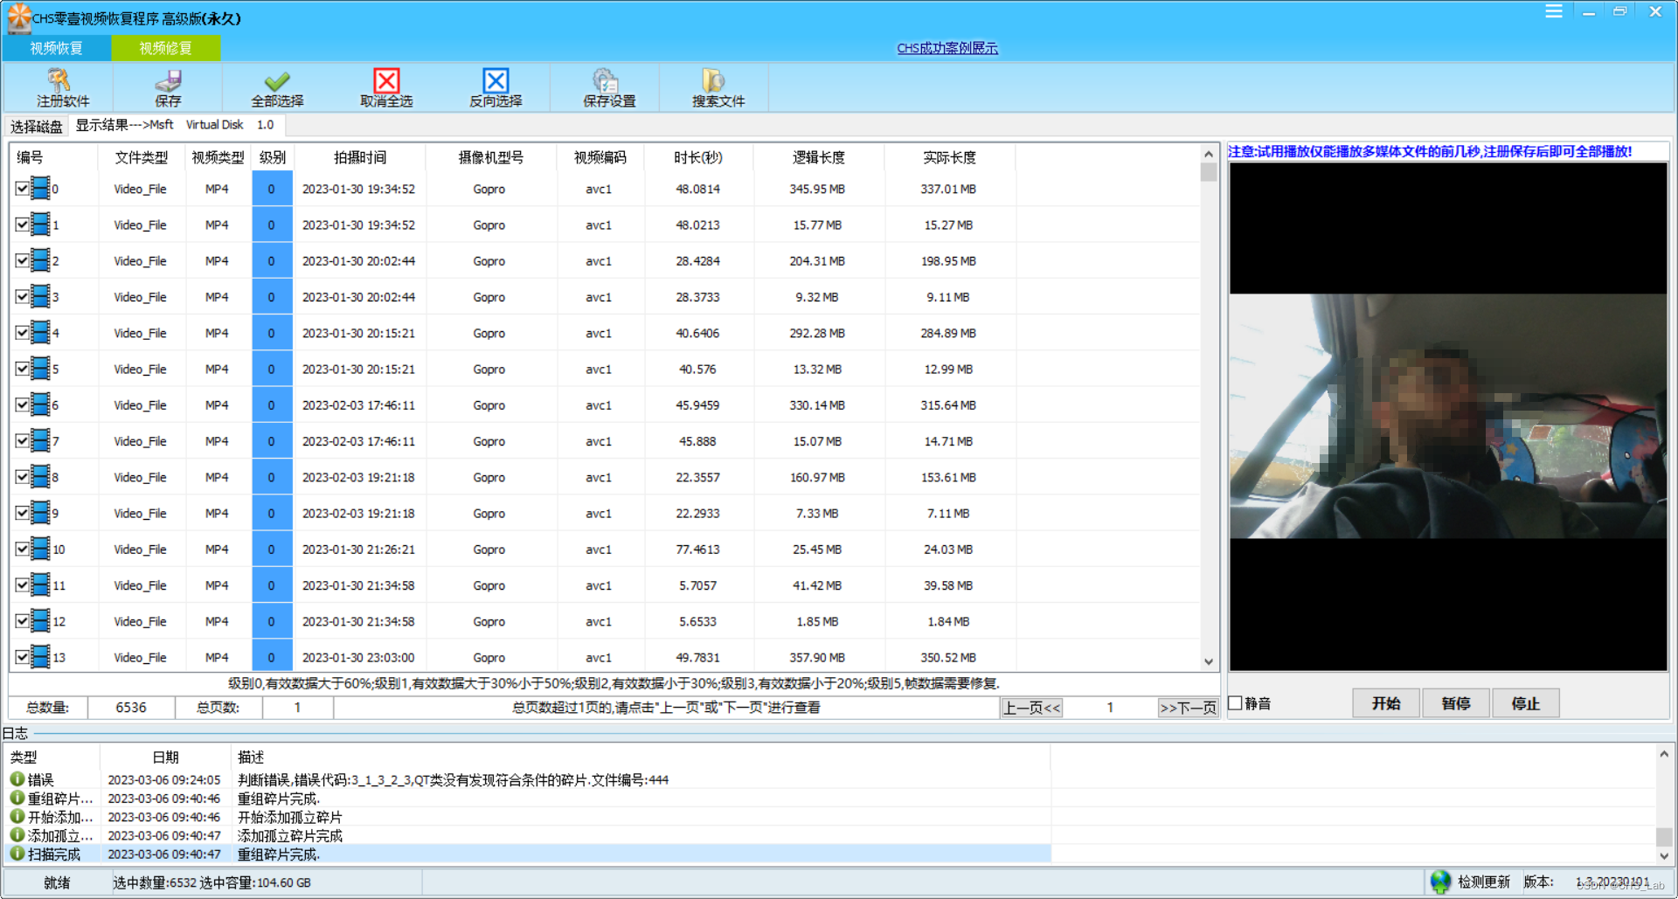Uncheck the checkbox for file row 5
The width and height of the screenshot is (1678, 899).
coord(22,369)
